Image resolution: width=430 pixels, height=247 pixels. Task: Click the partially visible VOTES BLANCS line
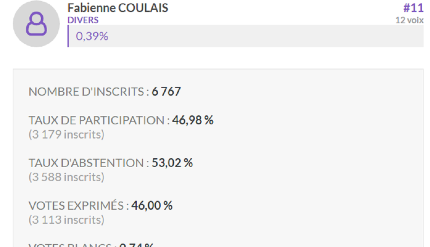tap(91, 244)
